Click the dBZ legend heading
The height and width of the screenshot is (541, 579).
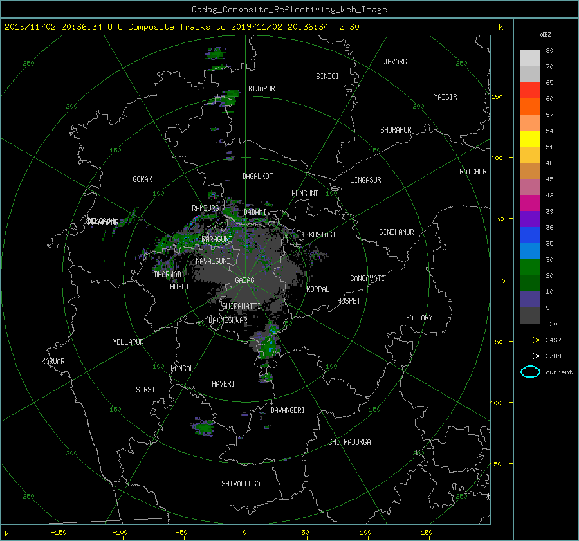[x=546, y=35]
